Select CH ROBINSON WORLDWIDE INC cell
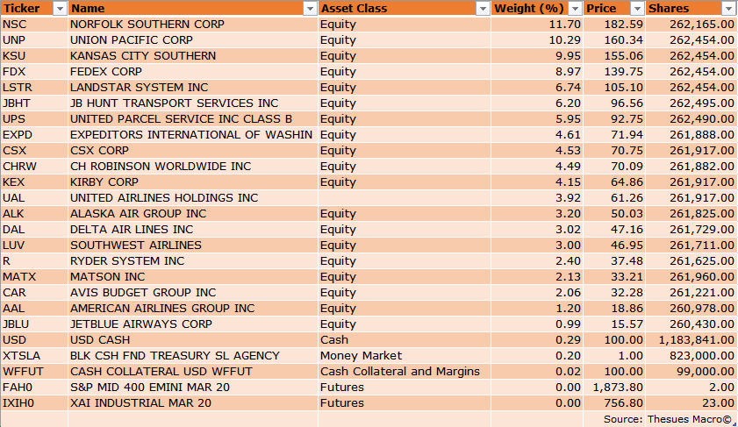Image resolution: width=738 pixels, height=427 pixels. click(x=193, y=167)
